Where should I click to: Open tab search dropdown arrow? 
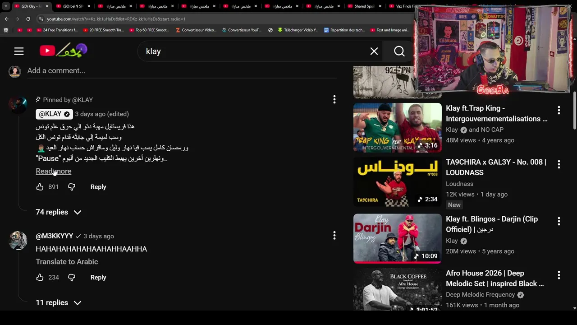coord(5,6)
